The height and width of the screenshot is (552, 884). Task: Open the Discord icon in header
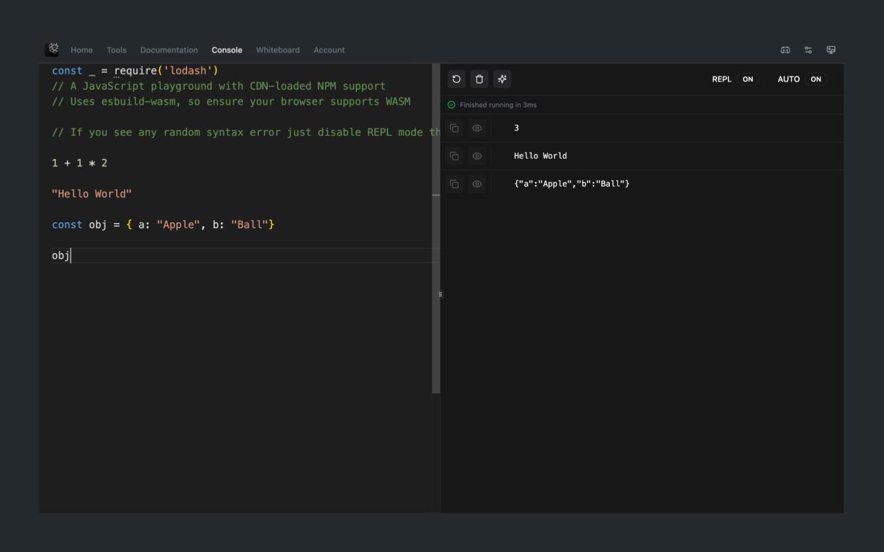[x=785, y=50]
